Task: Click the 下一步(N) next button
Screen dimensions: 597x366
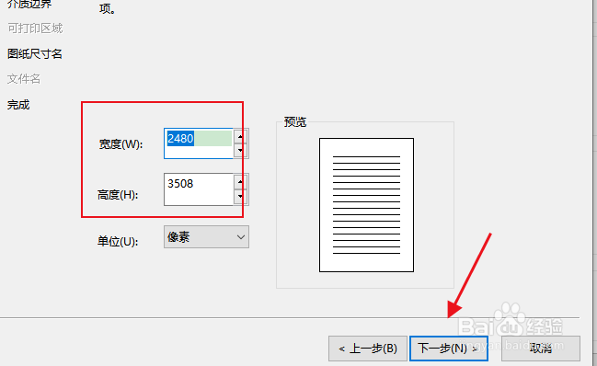Action: click(x=449, y=349)
